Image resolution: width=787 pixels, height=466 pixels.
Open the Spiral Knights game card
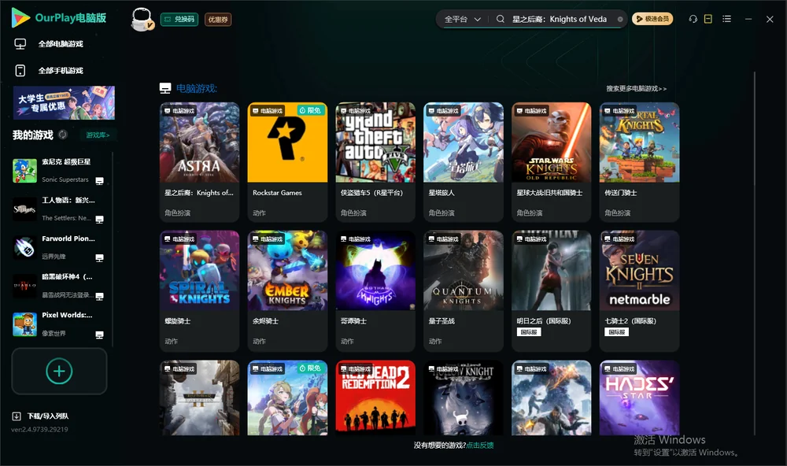(200, 290)
